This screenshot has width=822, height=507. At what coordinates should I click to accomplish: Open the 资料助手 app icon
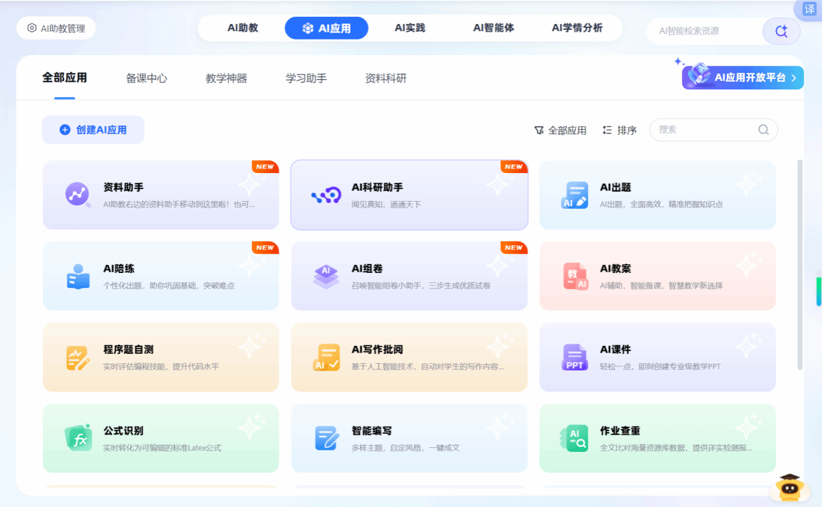click(x=78, y=195)
